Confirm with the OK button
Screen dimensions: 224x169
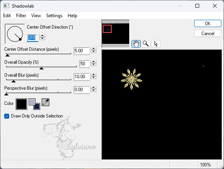pos(208,24)
